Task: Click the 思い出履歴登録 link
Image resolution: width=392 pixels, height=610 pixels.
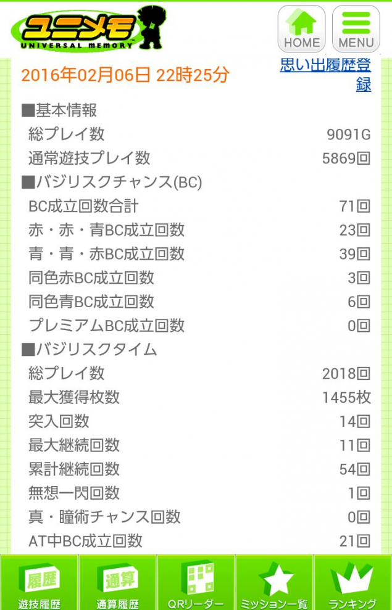Action: click(325, 75)
